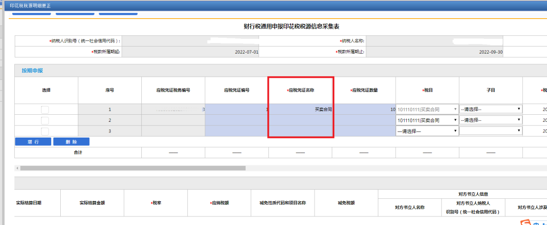Image resolution: width=547 pixels, height=225 pixels.
Task: Click row 3 应税凭证名称 input cell
Action: tap(300, 131)
